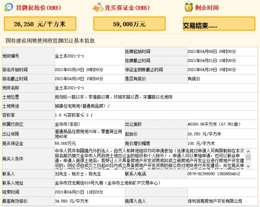Click the 联系人电话 label

135,174
